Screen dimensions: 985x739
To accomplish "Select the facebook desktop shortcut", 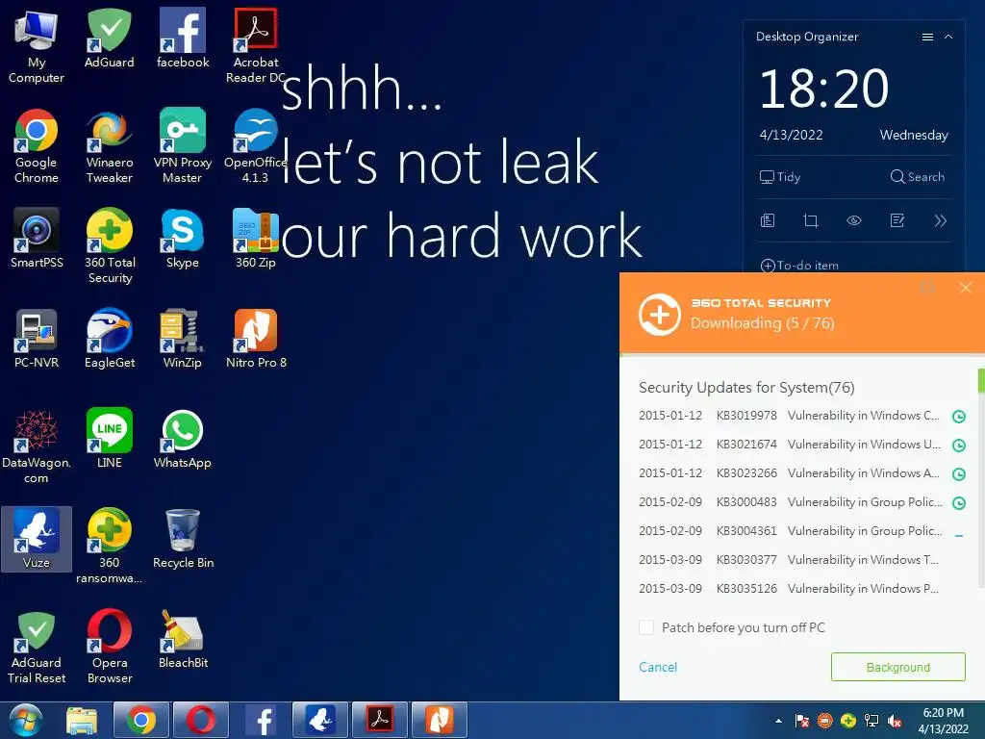I will click(182, 38).
